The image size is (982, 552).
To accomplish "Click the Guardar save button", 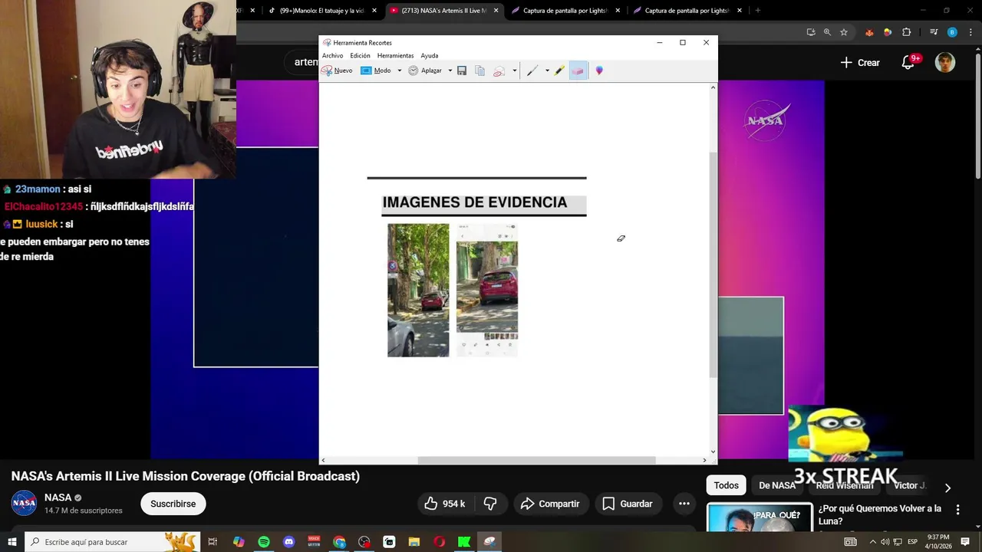I will coord(628,504).
